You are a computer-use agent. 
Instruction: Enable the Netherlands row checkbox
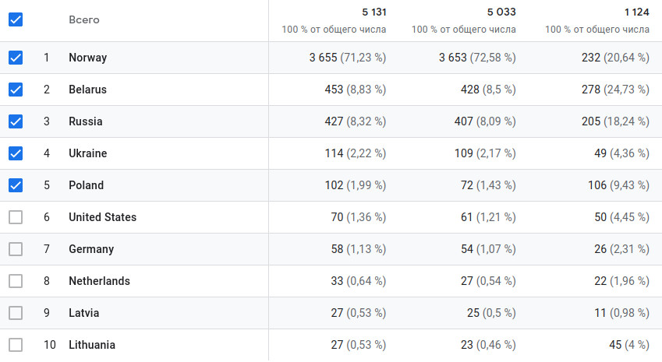coord(16,281)
